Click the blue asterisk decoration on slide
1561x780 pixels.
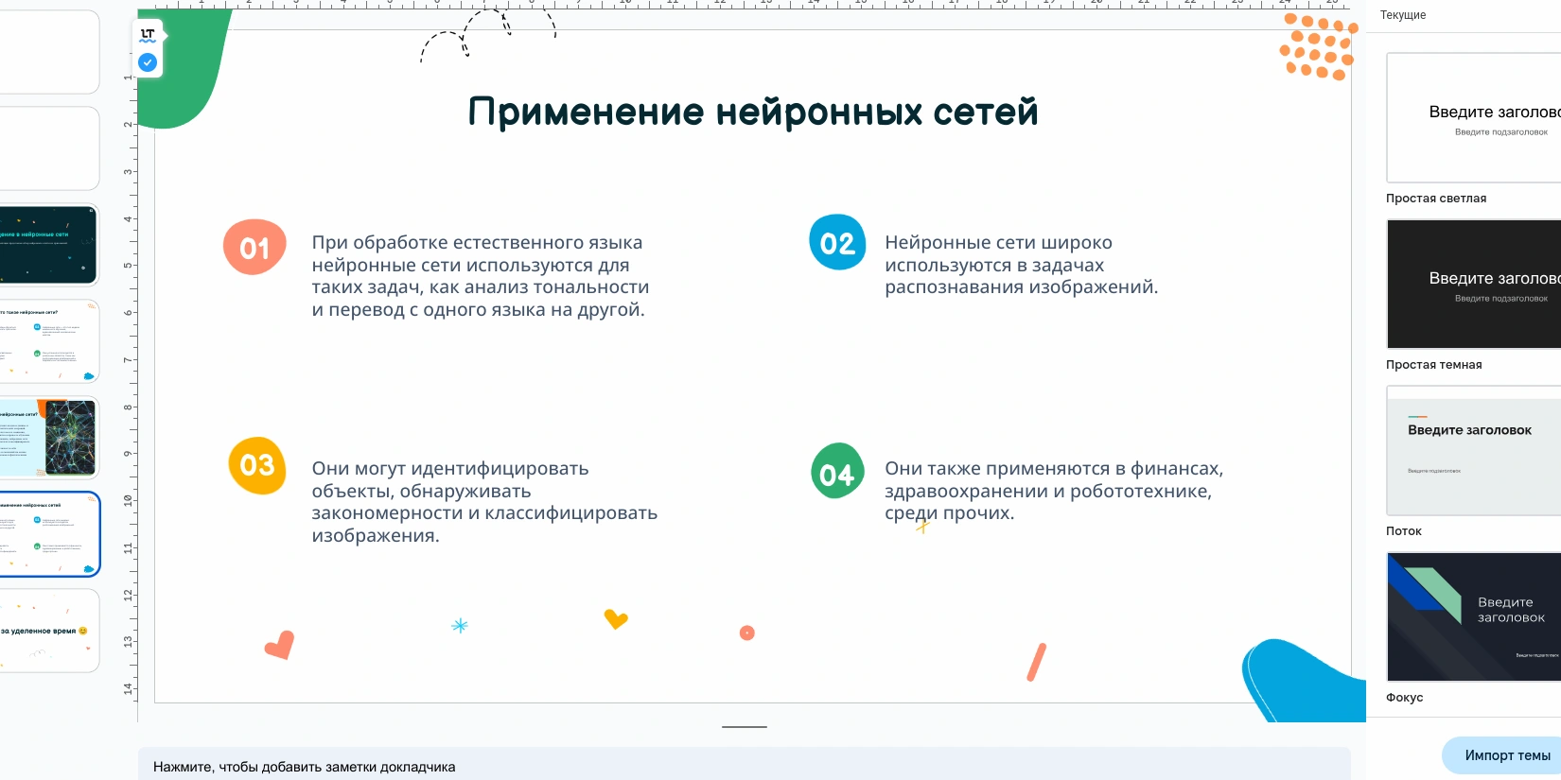(460, 626)
